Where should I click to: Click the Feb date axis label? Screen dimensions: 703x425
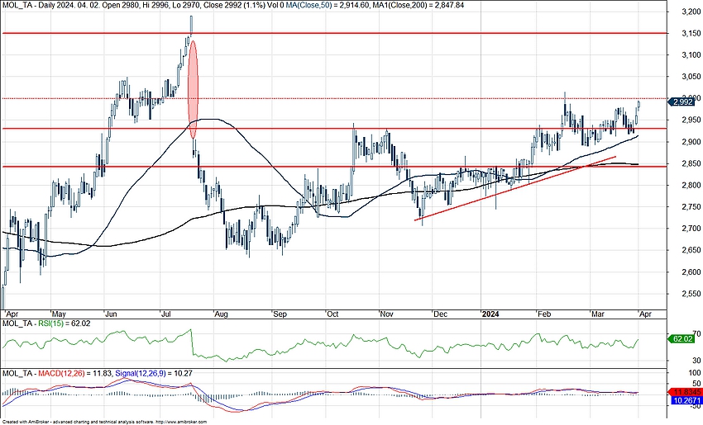click(x=544, y=314)
